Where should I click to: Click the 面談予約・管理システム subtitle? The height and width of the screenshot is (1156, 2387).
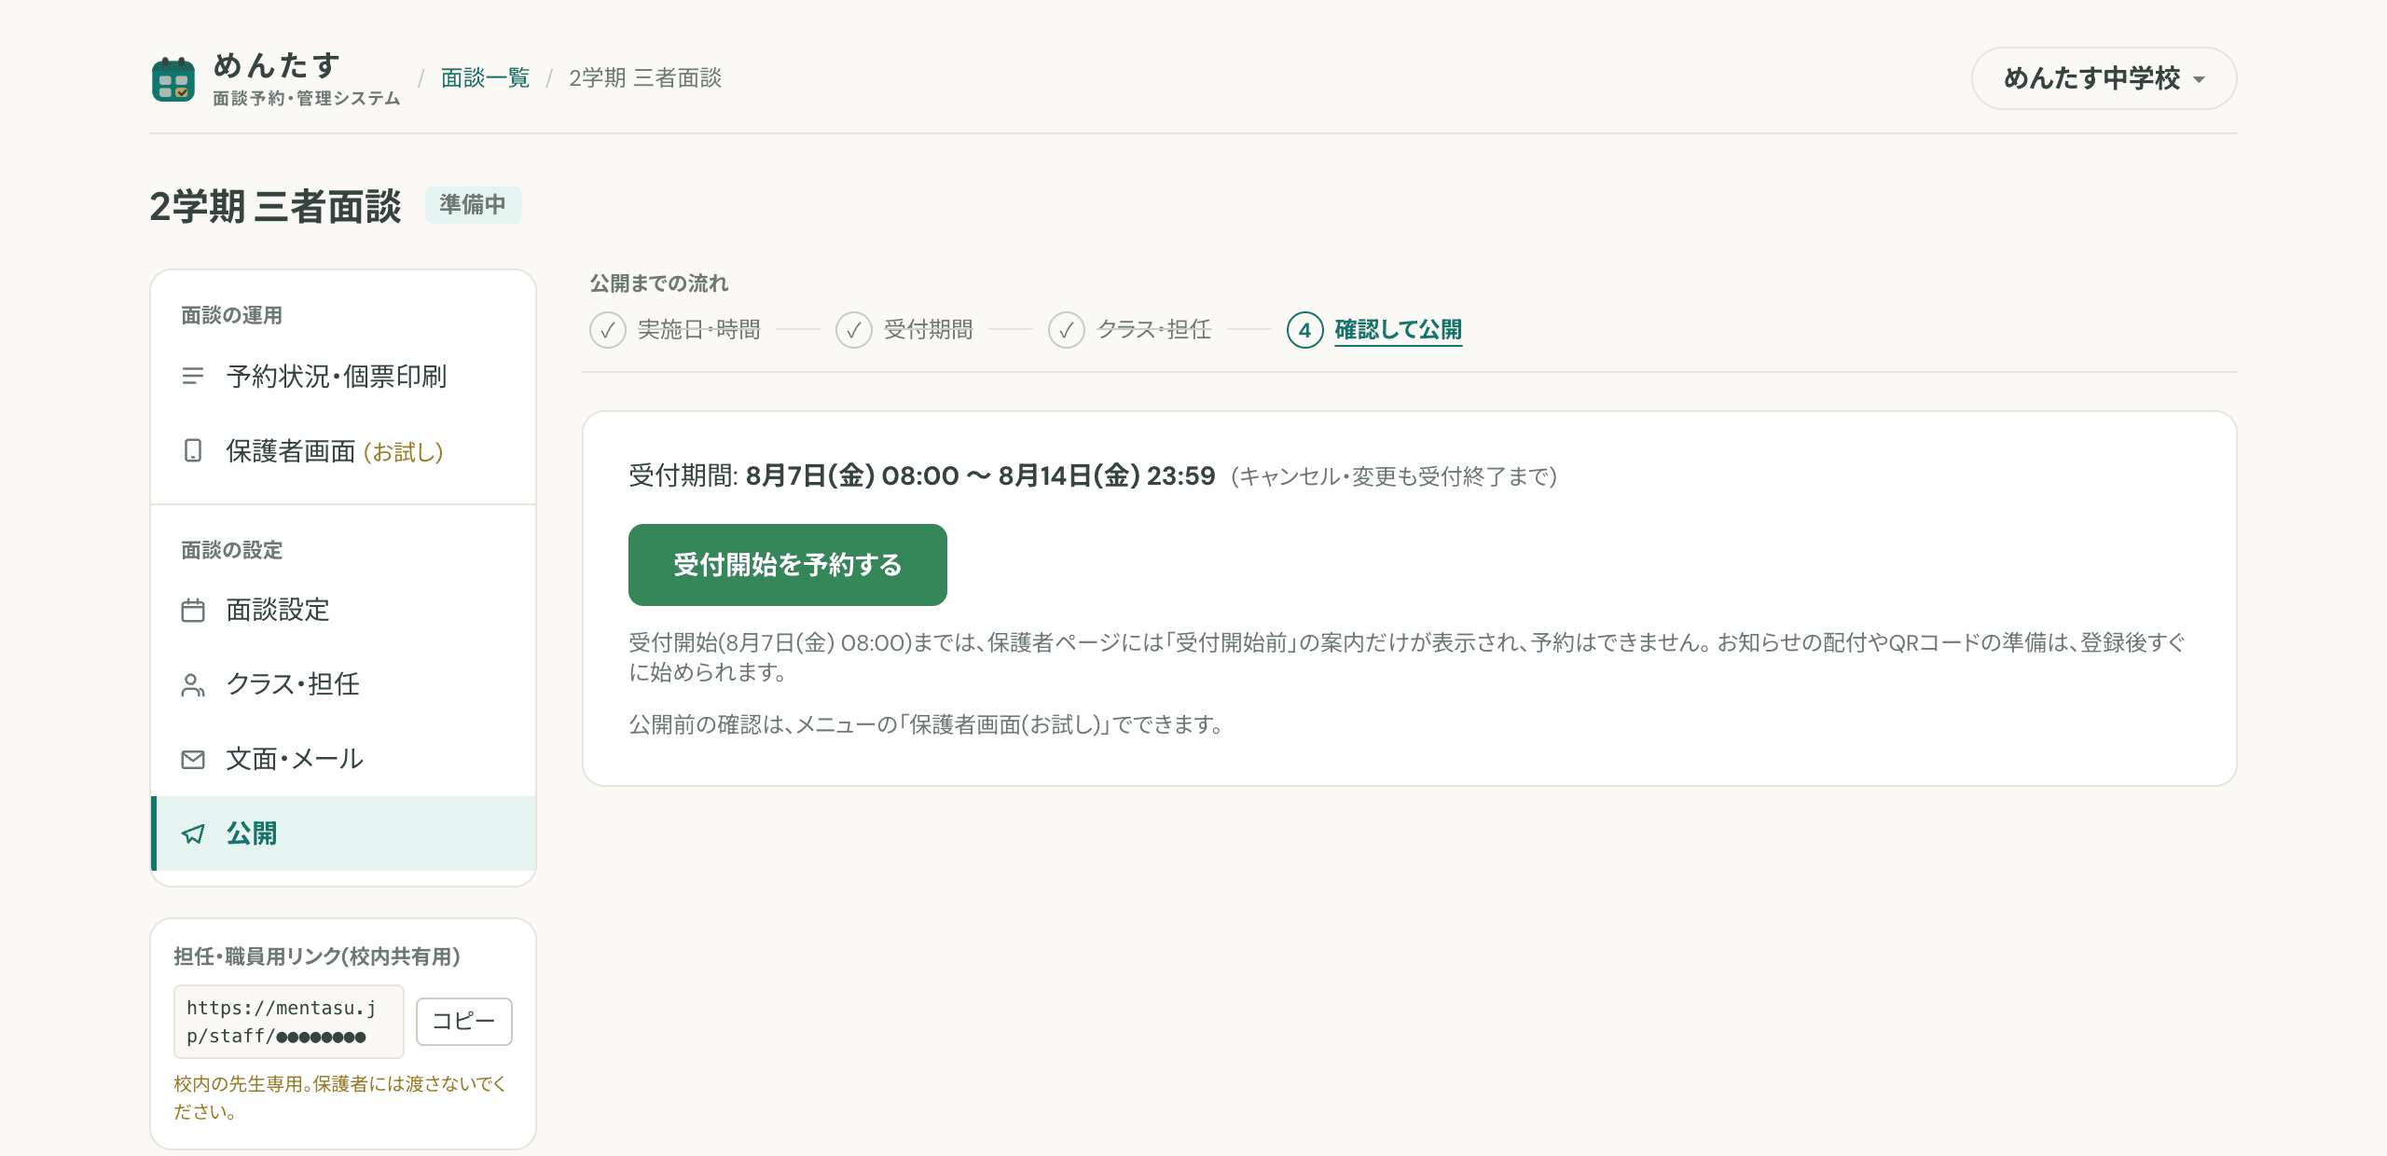click(306, 99)
